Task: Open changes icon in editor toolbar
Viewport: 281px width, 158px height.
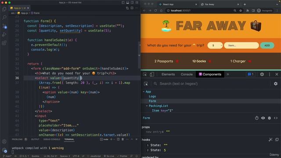Action: (127, 8)
